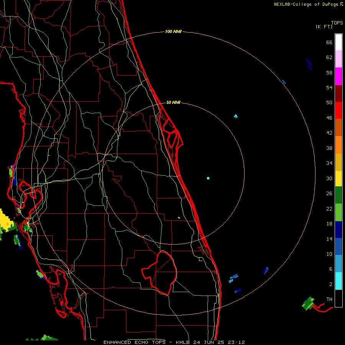This screenshot has width=345, height=345.
Task: Click the 2 legend value
Action: 331,284
